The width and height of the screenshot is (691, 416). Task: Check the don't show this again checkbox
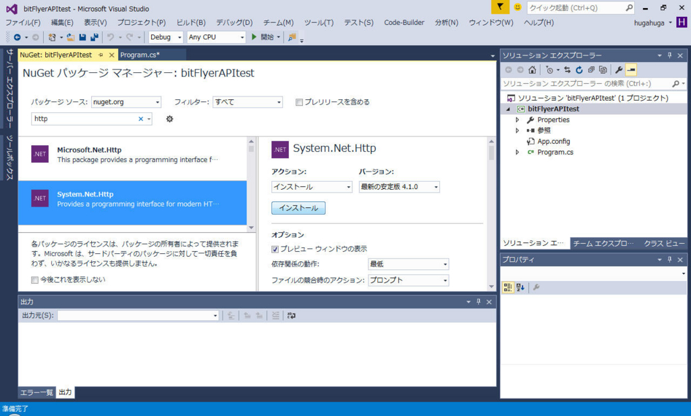tap(35, 280)
